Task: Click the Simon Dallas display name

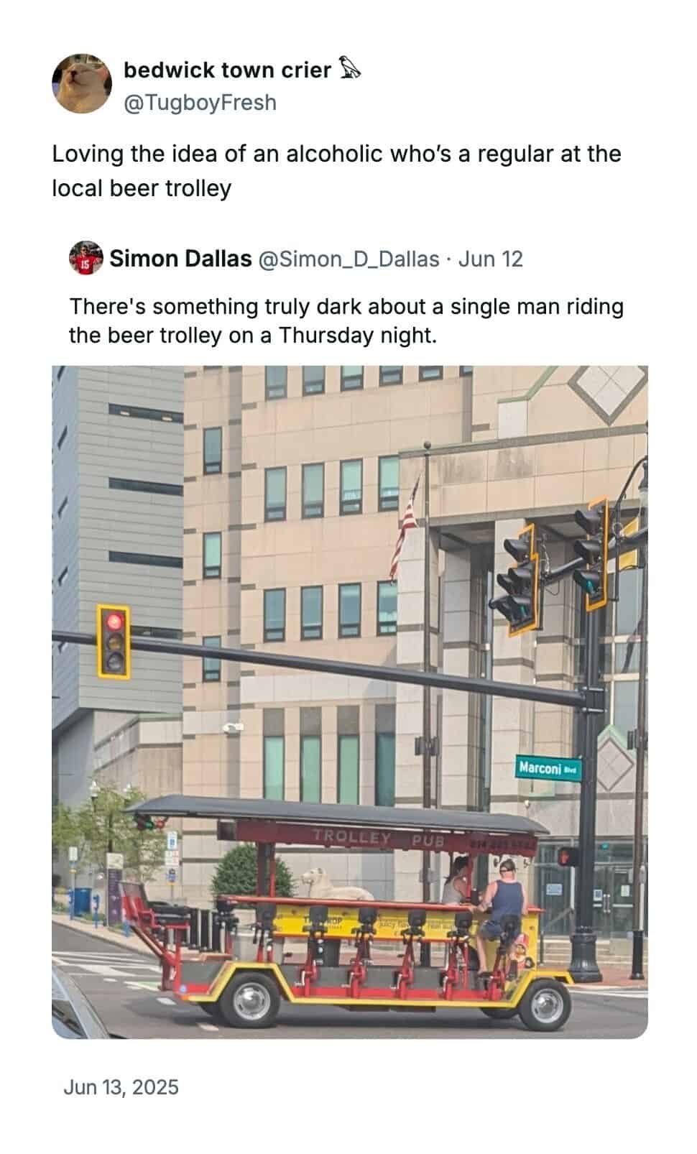Action: (180, 259)
